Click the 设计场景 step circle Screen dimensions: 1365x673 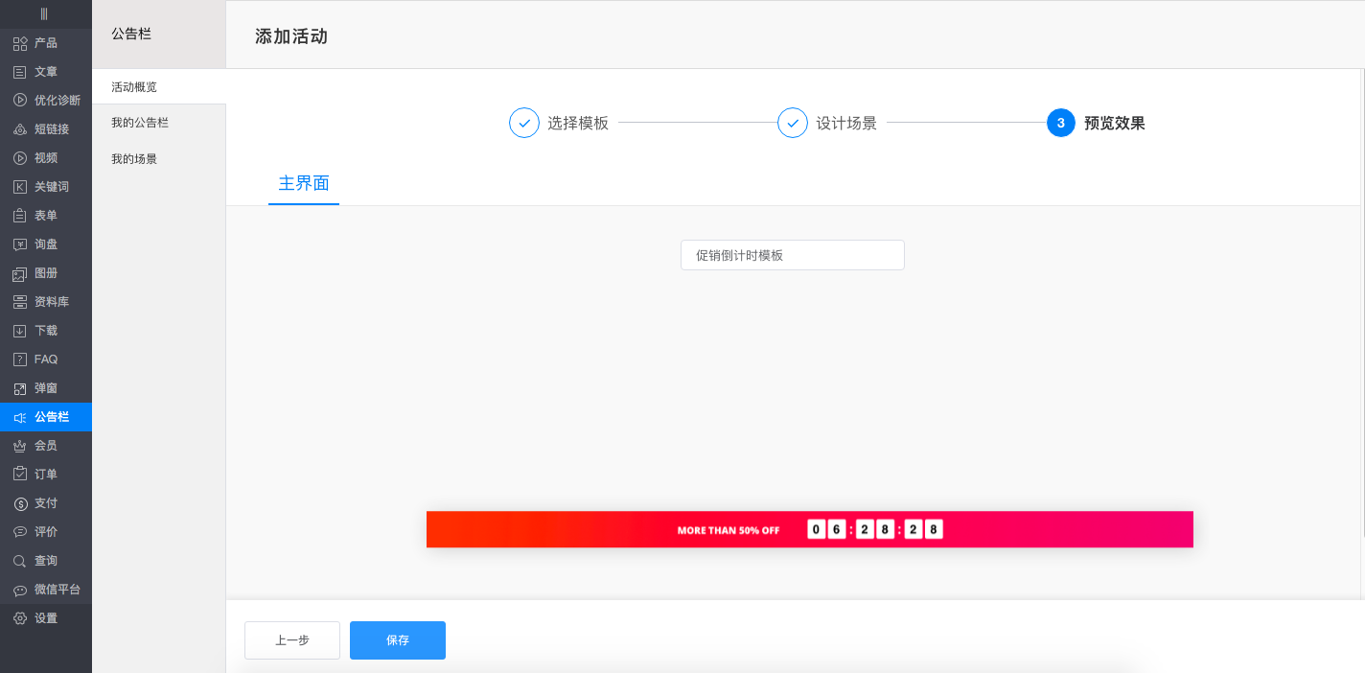[x=792, y=123]
